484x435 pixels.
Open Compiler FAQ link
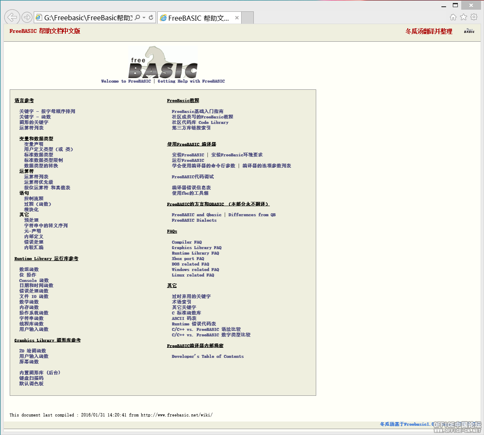click(187, 242)
